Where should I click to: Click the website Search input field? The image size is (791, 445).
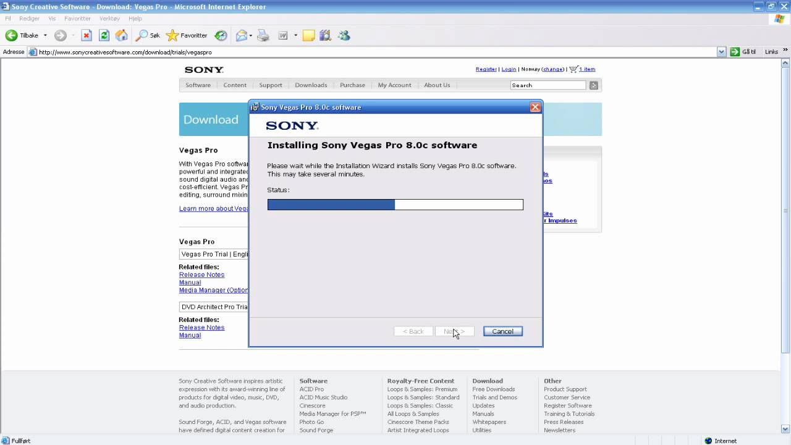[548, 85]
